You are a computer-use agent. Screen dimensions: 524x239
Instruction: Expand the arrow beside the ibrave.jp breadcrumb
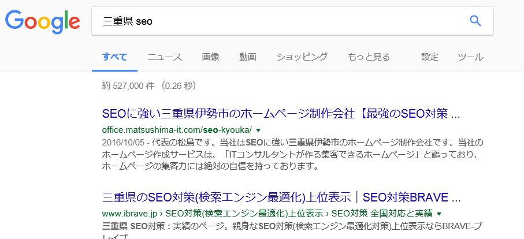(x=439, y=213)
